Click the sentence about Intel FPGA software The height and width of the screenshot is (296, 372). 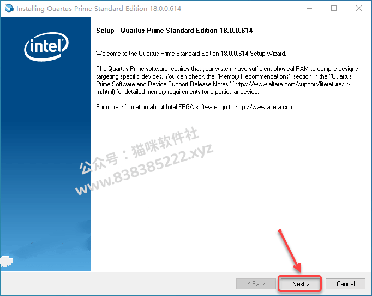tap(195, 107)
